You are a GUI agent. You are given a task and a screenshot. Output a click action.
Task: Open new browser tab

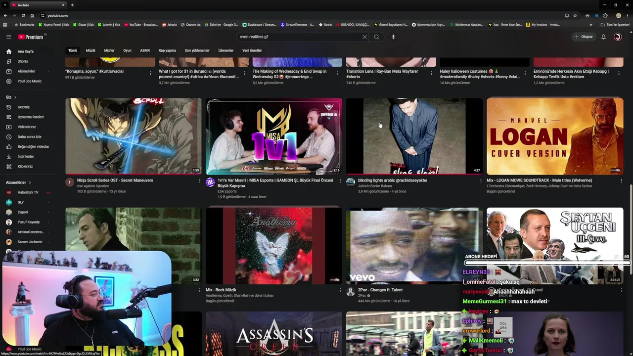tap(72, 5)
